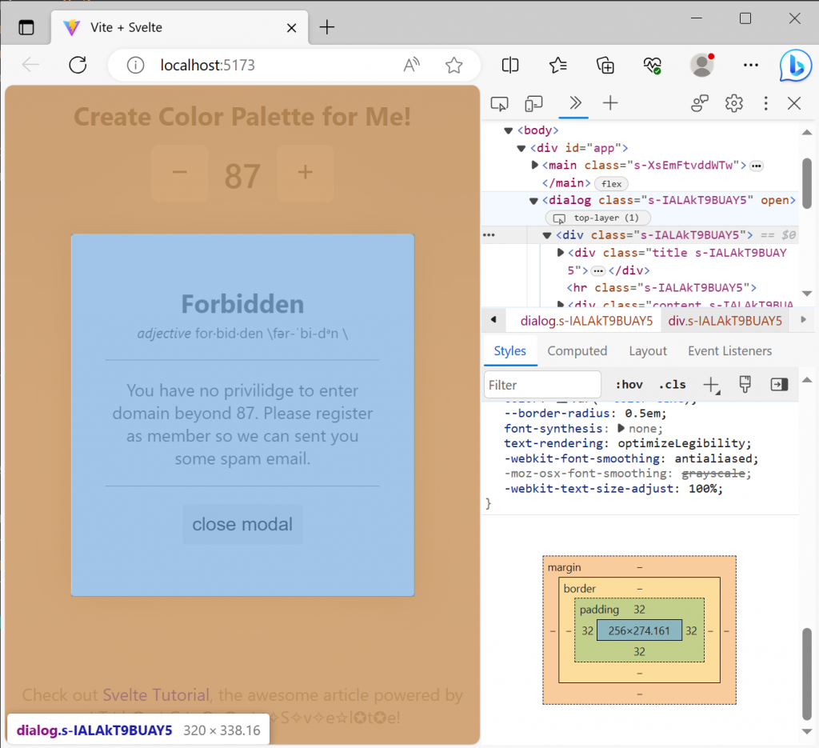
Task: Show more DevTools tabs chevron
Action: pos(575,103)
